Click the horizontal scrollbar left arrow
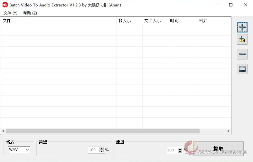 pos(3,131)
